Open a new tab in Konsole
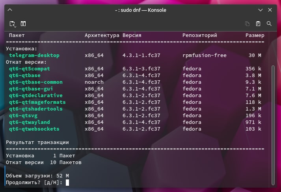281x192 pixels. (13, 24)
